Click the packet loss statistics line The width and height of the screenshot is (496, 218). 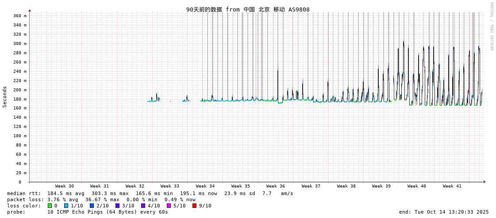[101, 199]
